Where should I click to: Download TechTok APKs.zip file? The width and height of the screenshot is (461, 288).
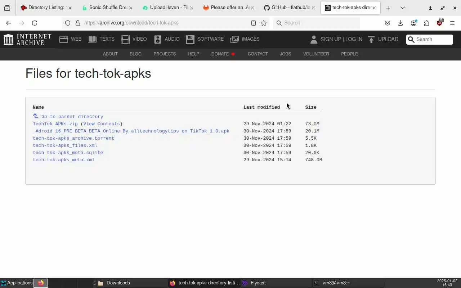(55, 124)
